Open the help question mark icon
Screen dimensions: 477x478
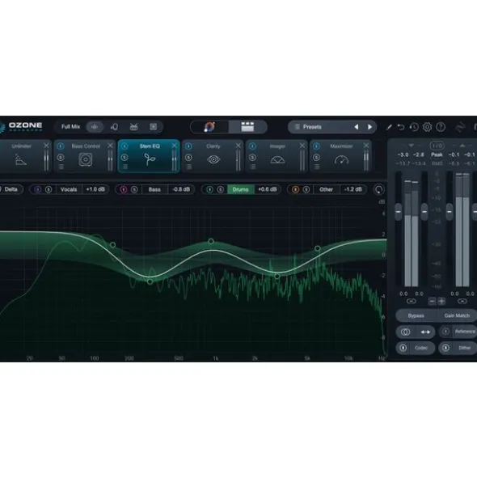441,127
